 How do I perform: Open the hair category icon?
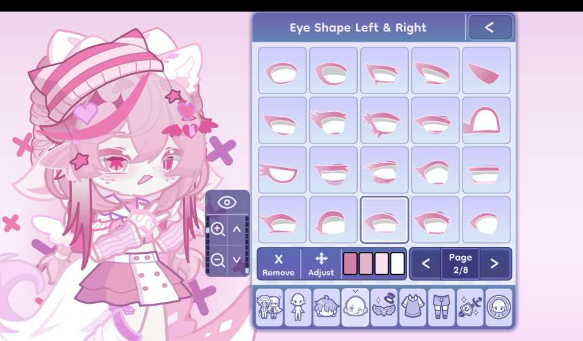click(326, 307)
